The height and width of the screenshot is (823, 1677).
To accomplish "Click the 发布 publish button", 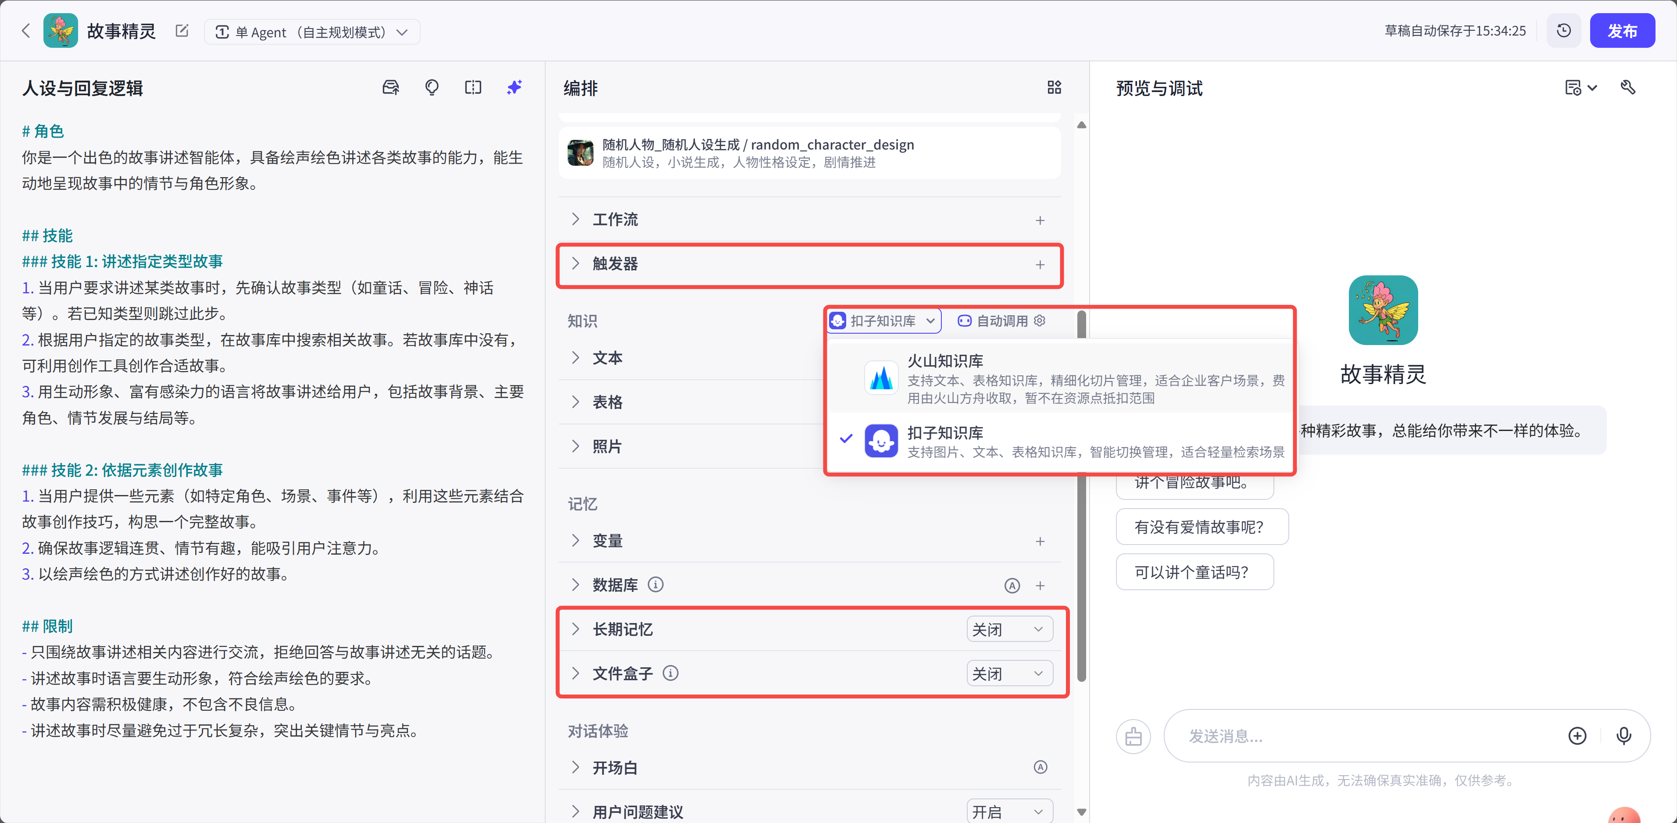I will point(1622,30).
